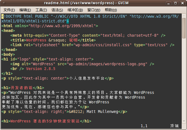
Task: Minimize the GVIM window
Action: pos(168,3)
